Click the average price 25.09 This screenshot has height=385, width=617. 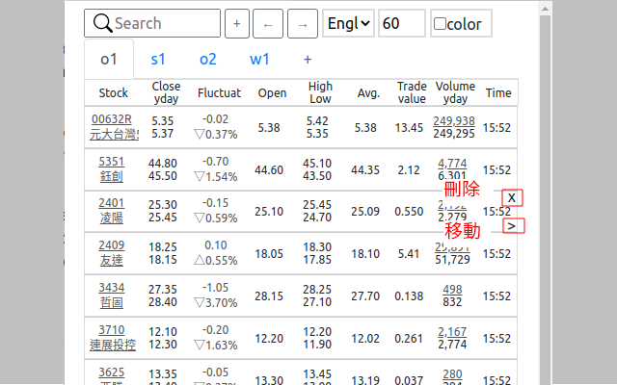(x=365, y=212)
